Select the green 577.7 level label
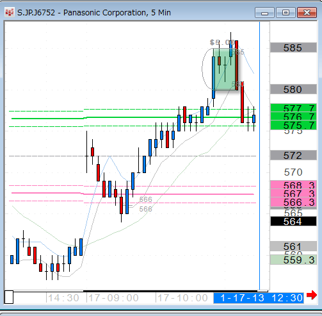This screenshot has width=322, height=316. coord(293,108)
